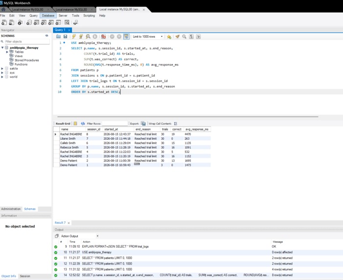This screenshot has width=343, height=280.
Task: Open the File menu
Action: [x=2, y=16]
